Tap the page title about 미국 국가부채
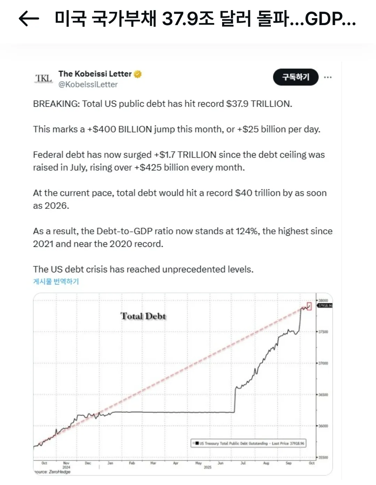 [x=205, y=18]
